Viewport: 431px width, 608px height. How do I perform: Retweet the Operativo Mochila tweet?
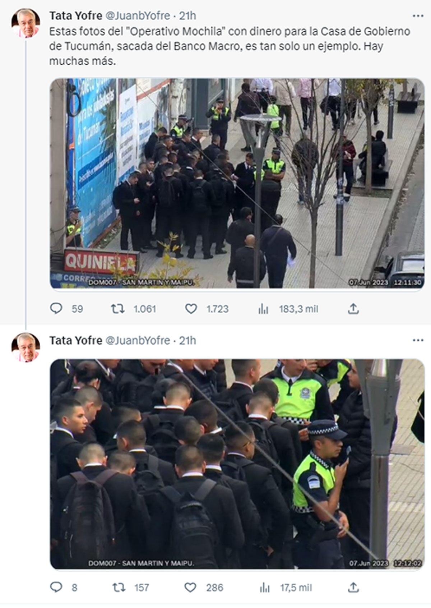[117, 308]
